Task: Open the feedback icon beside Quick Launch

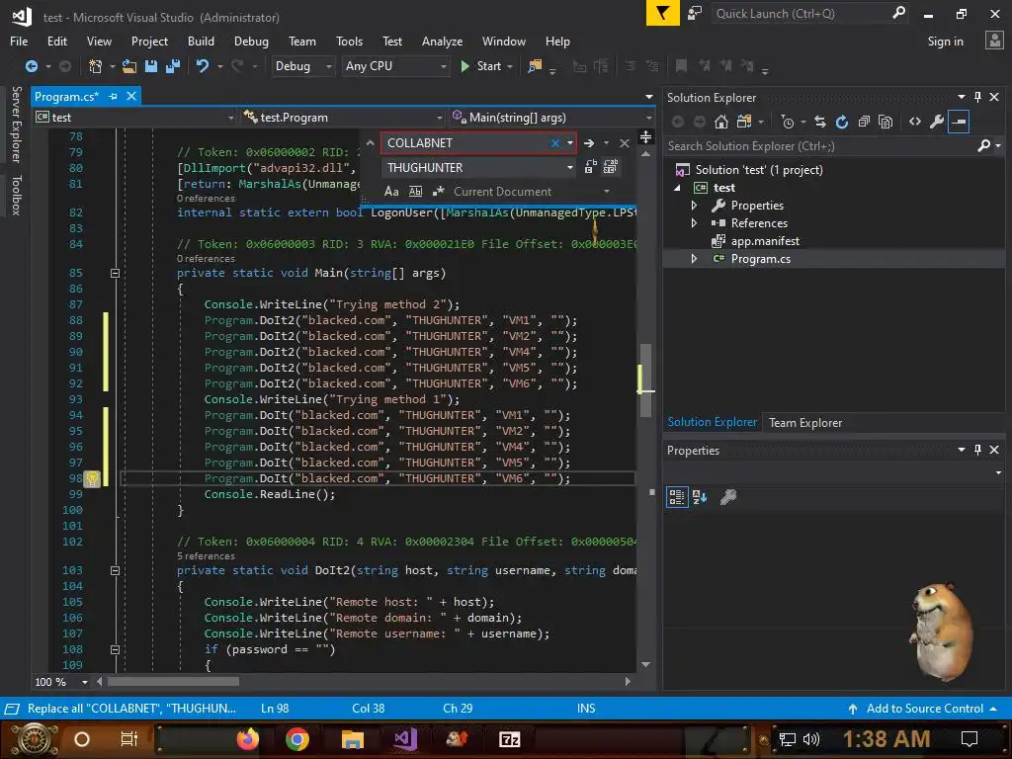Action: [x=695, y=13]
